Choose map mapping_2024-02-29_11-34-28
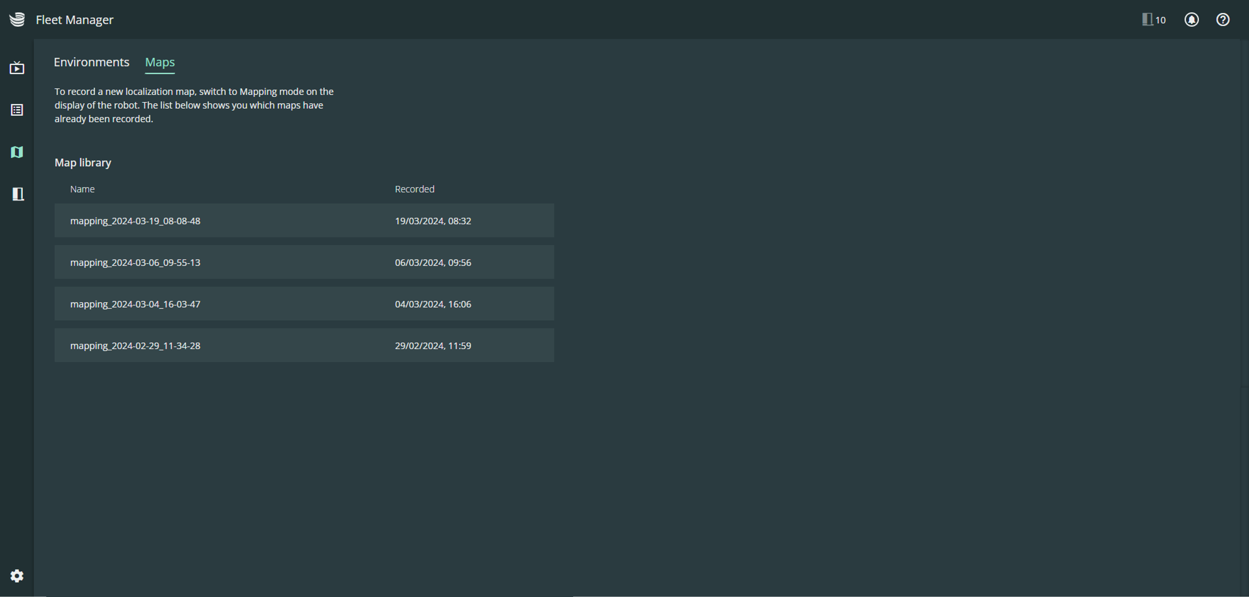Viewport: 1249px width, 597px height. pyautogui.click(x=135, y=346)
